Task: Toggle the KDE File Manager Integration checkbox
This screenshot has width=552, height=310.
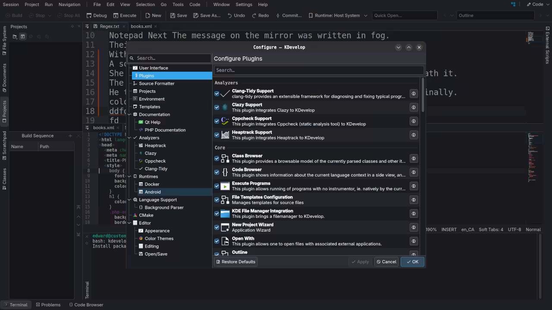Action: (217, 214)
